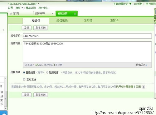Expand the 短信签名 dropdown

(142, 65)
